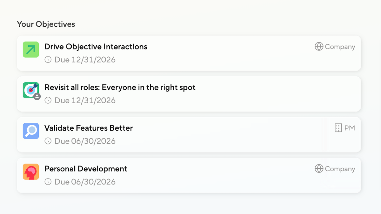Click globe icon on Personal Development card
Image resolution: width=381 pixels, height=214 pixels.
click(319, 169)
